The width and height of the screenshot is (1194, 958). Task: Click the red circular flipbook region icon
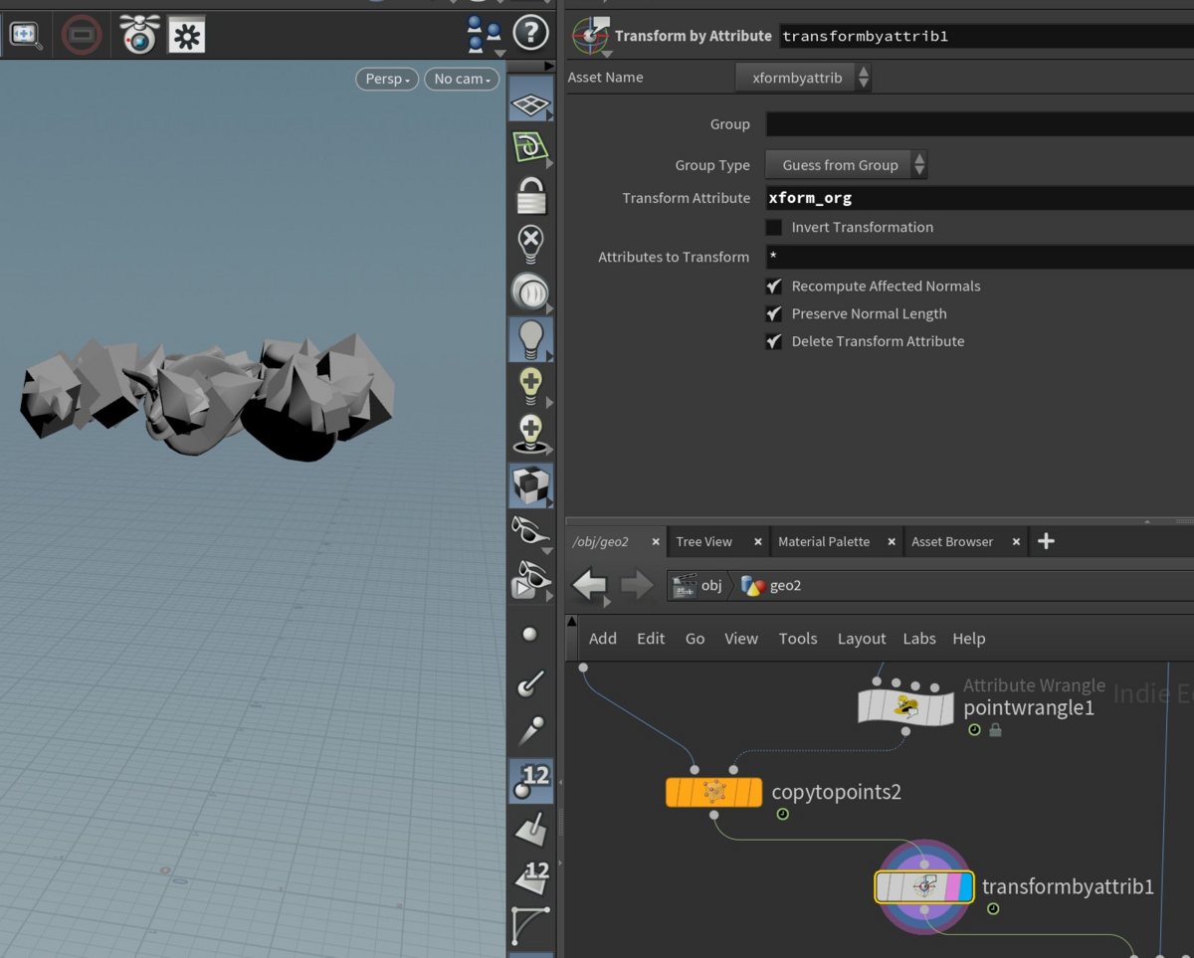pyautogui.click(x=82, y=36)
